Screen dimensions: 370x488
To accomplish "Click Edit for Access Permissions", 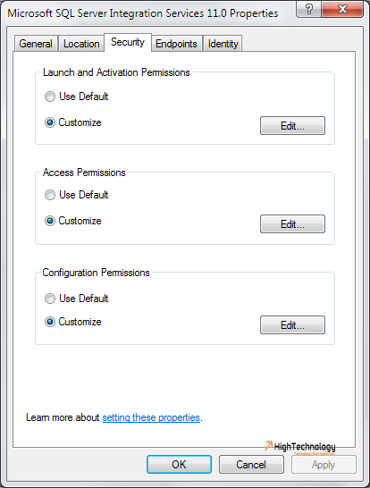I will pyautogui.click(x=292, y=223).
